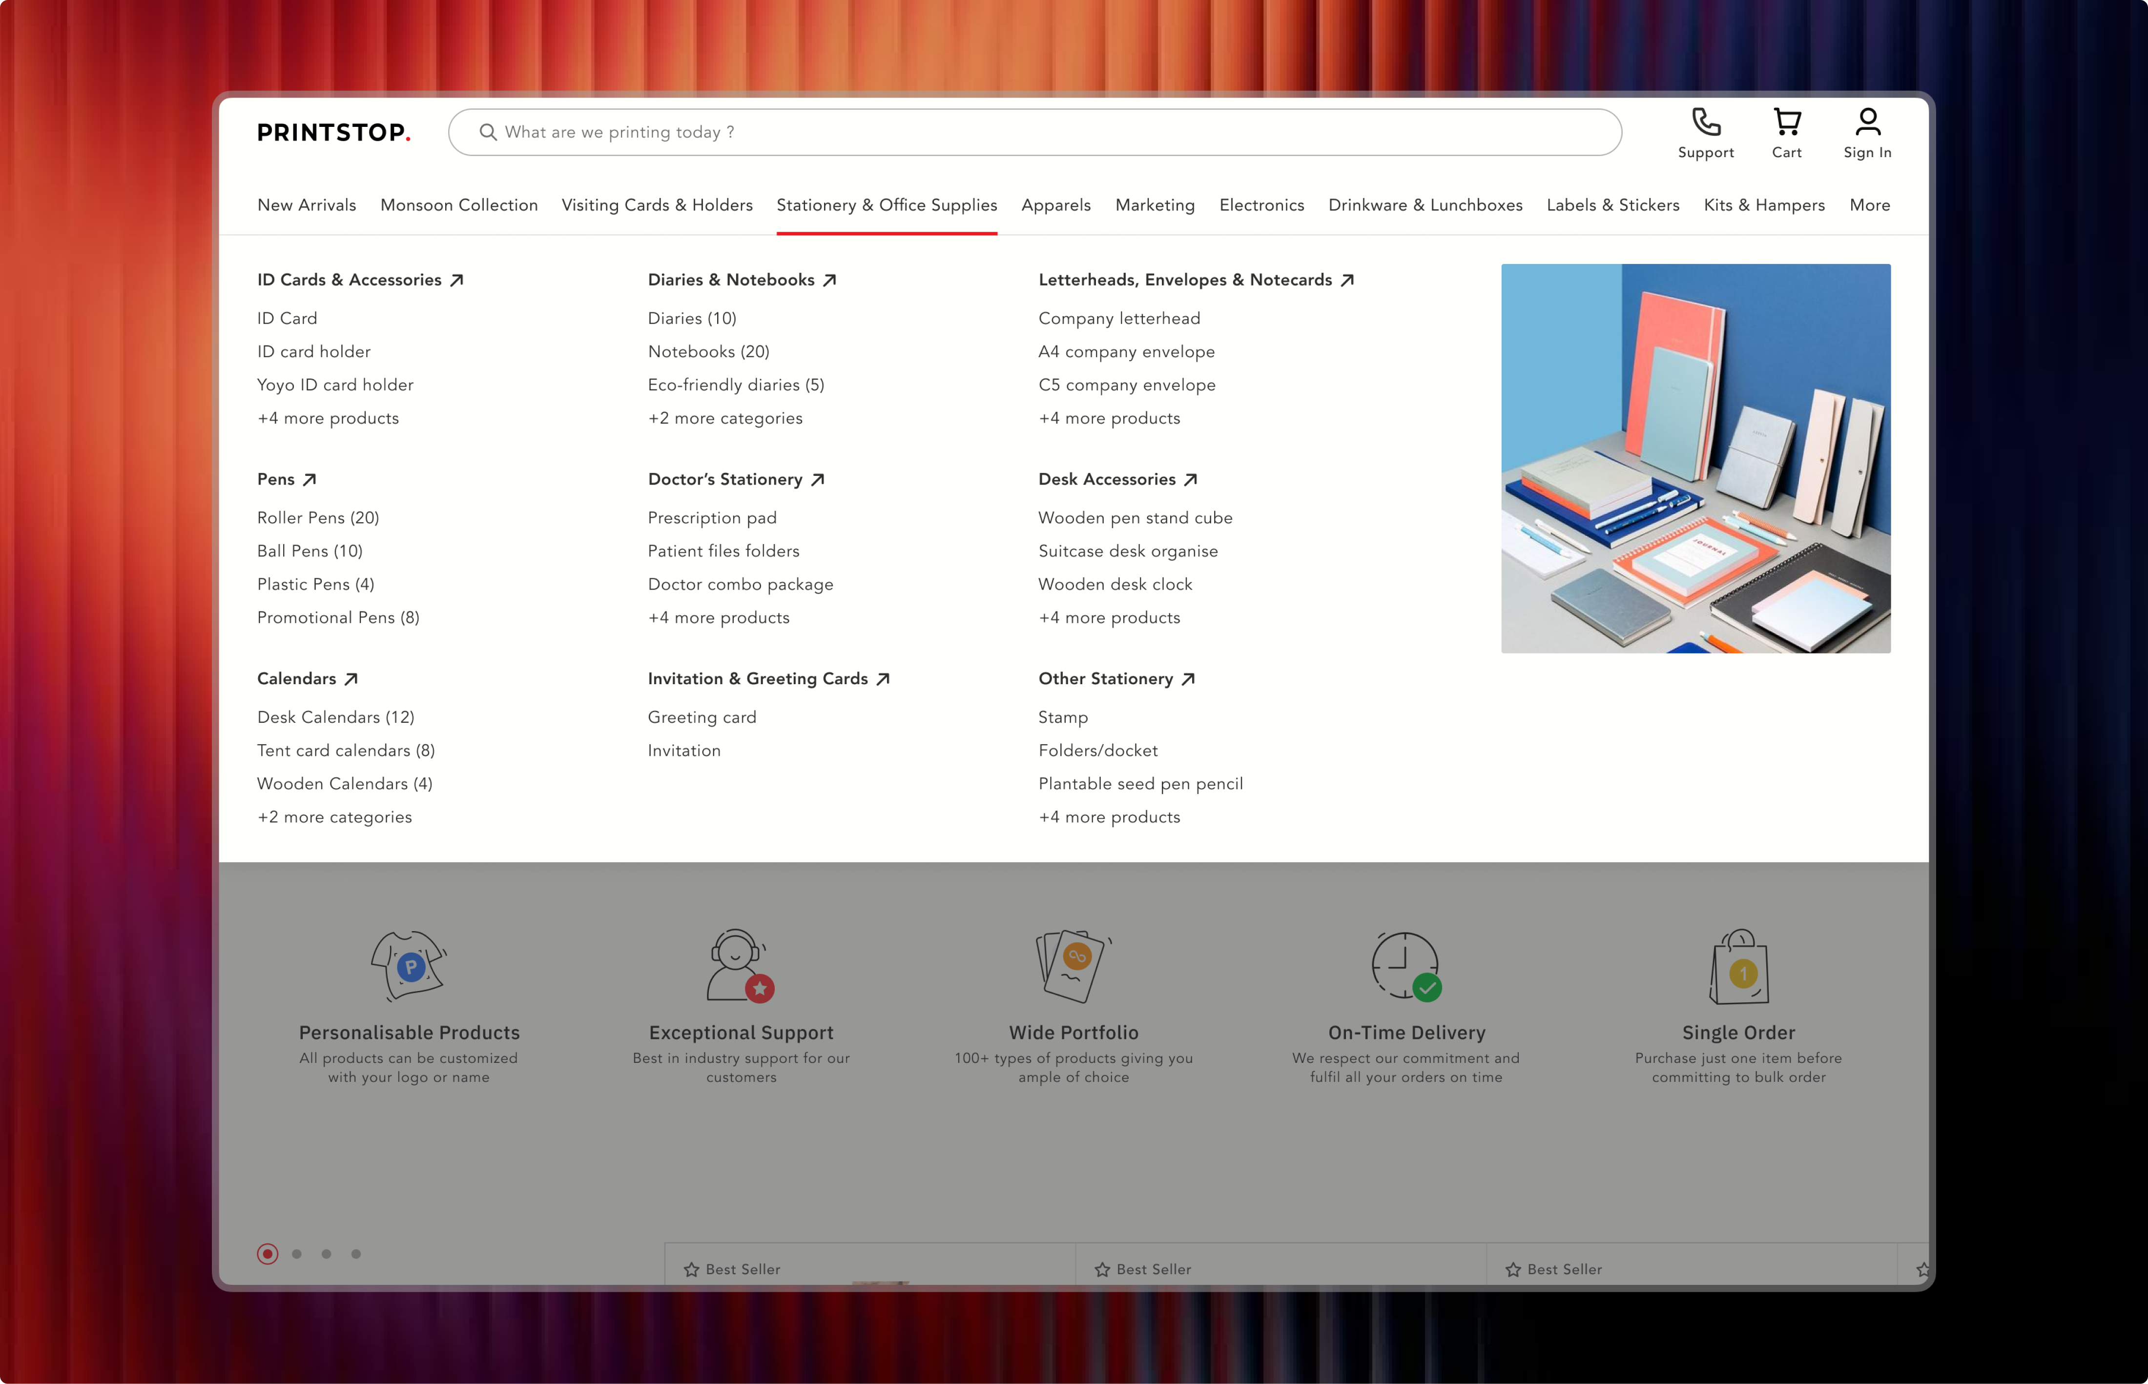Viewport: 2148px width, 1384px height.
Task: Open the Monsoon Collection menu
Action: [x=459, y=206]
